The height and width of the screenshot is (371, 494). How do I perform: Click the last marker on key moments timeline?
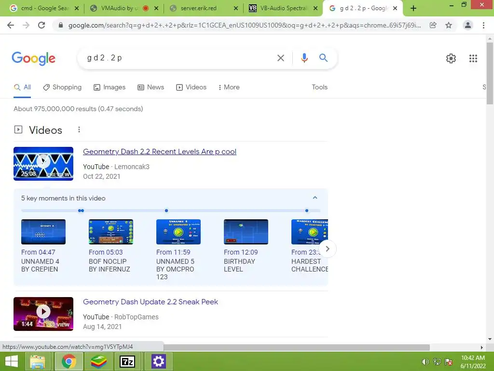(x=307, y=211)
